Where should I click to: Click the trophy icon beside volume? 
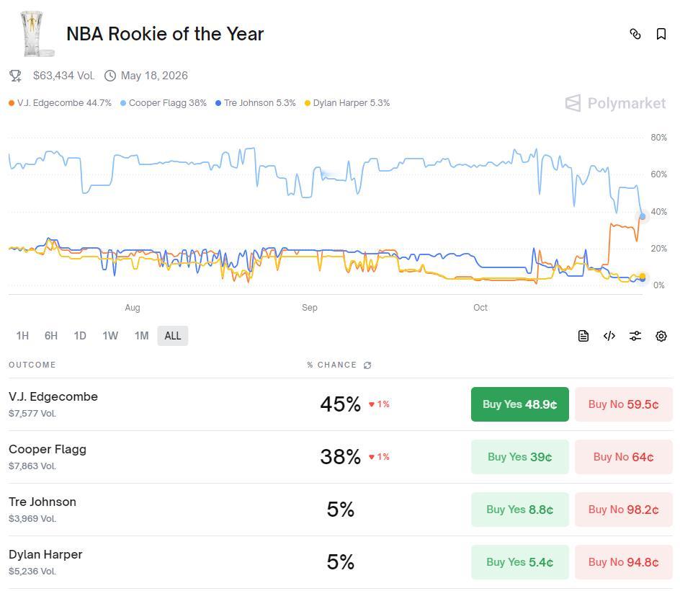pos(15,76)
